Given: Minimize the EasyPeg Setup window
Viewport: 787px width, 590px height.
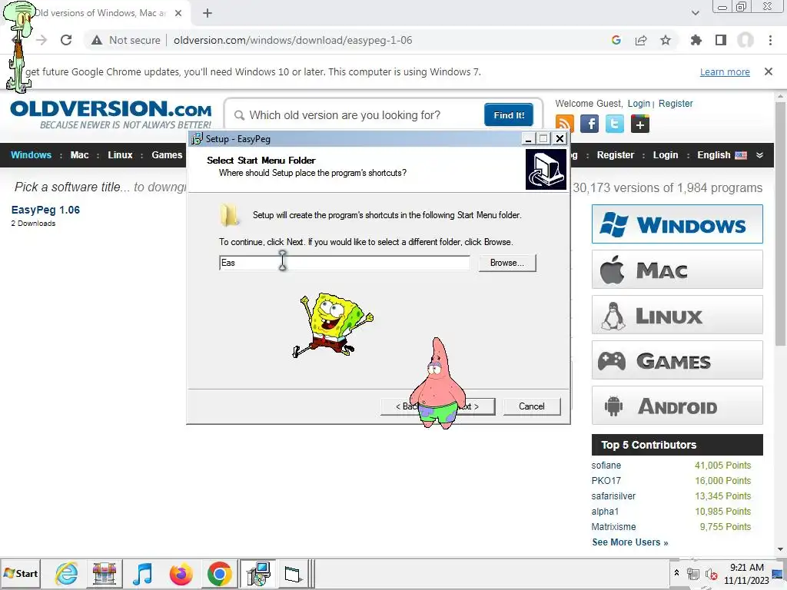Looking at the screenshot, I should (x=528, y=138).
